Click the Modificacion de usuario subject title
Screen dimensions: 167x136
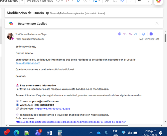coord(25,13)
